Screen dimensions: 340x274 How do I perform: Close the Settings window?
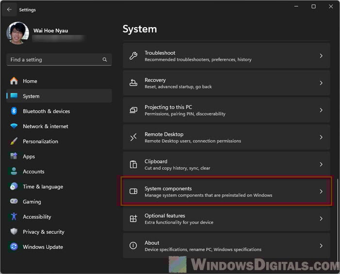(331, 6)
